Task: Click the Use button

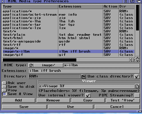Action: (x=70, y=107)
